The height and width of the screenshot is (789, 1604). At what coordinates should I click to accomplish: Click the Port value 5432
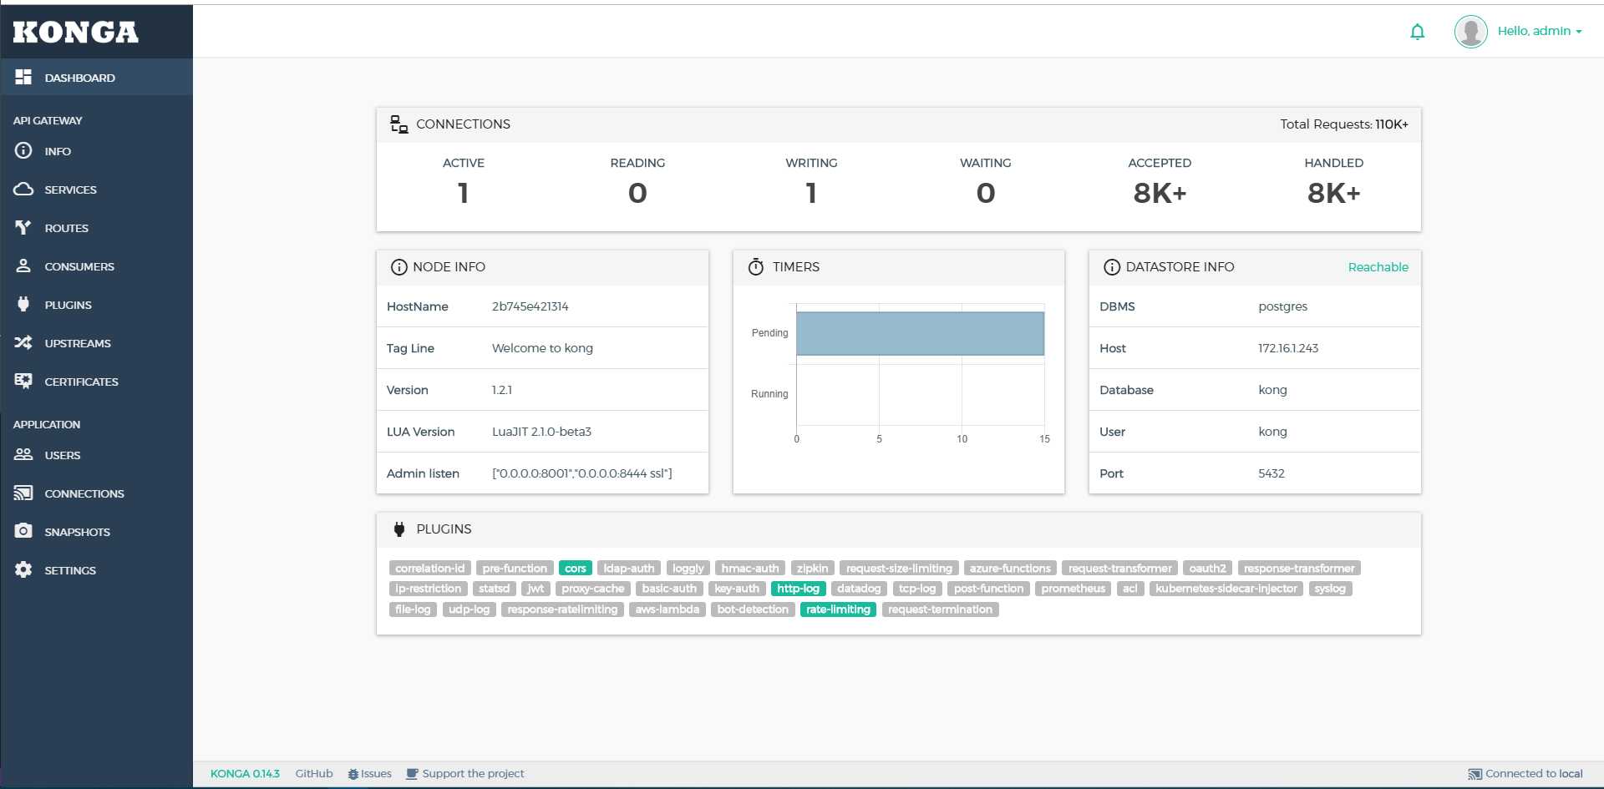1271,473
